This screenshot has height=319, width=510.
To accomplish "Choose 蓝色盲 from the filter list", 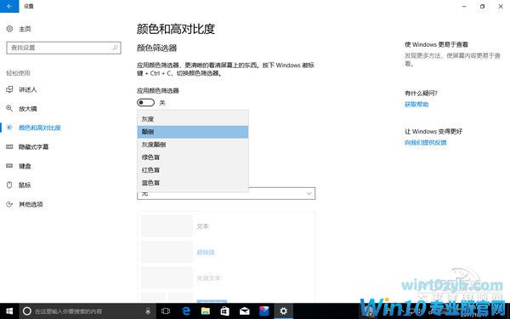I will 193,183.
